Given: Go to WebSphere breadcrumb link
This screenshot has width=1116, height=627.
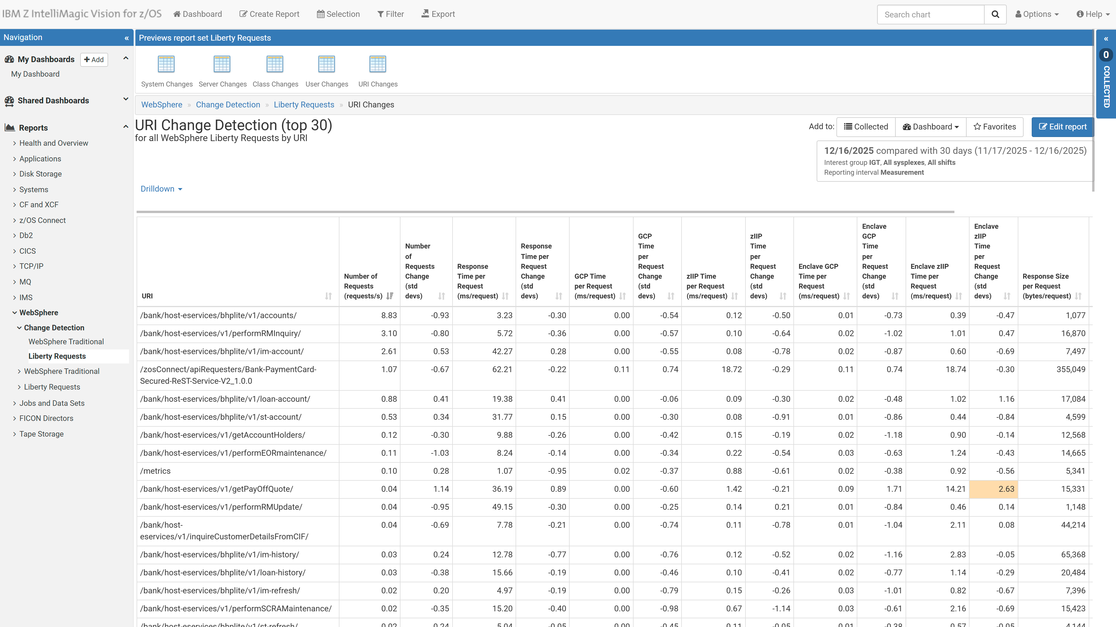Looking at the screenshot, I should pos(162,105).
